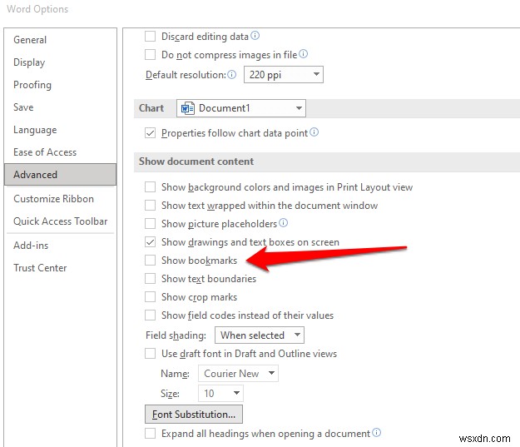Click the Field shading label

pyautogui.click(x=176, y=335)
